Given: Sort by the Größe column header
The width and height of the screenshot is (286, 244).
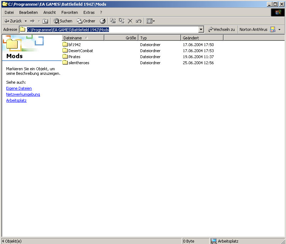Looking at the screenshot, I should 121,38.
